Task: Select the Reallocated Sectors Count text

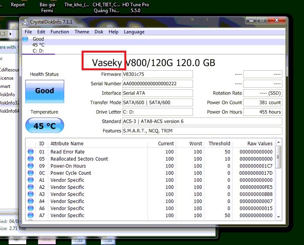Action: point(79,159)
